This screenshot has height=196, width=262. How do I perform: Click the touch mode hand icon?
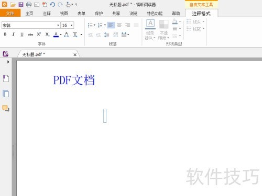68,4
